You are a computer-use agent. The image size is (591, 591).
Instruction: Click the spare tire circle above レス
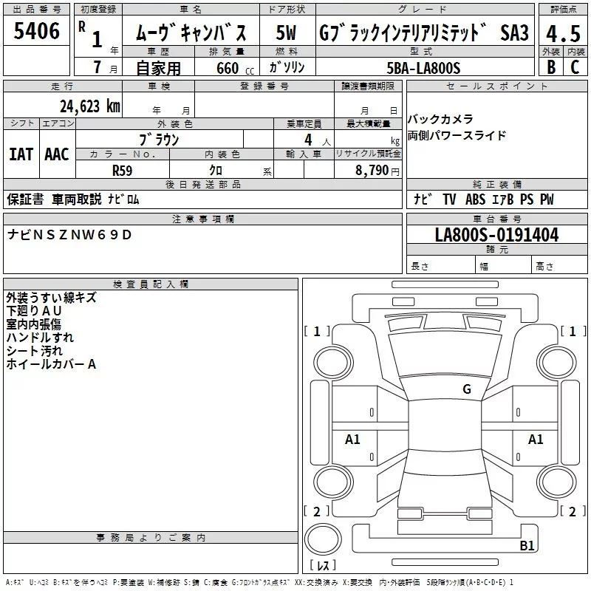(x=323, y=539)
